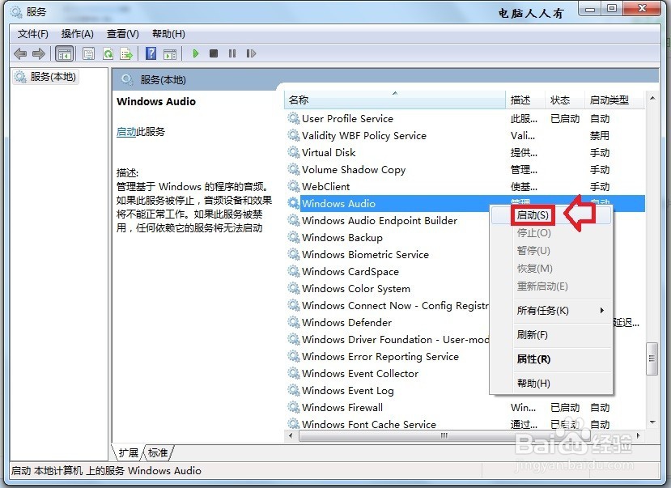This screenshot has height=488, width=671.
Task: Click the 启动 link to start this service
Action: [126, 132]
